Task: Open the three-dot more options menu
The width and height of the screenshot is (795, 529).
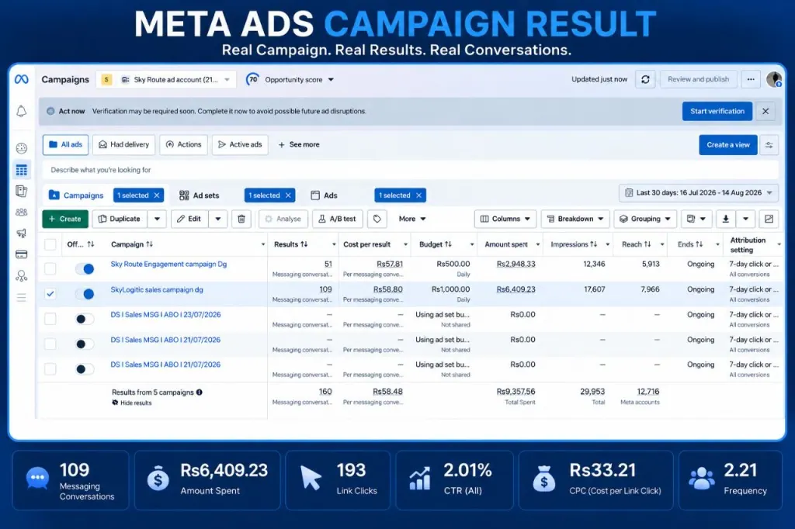Action: point(751,80)
